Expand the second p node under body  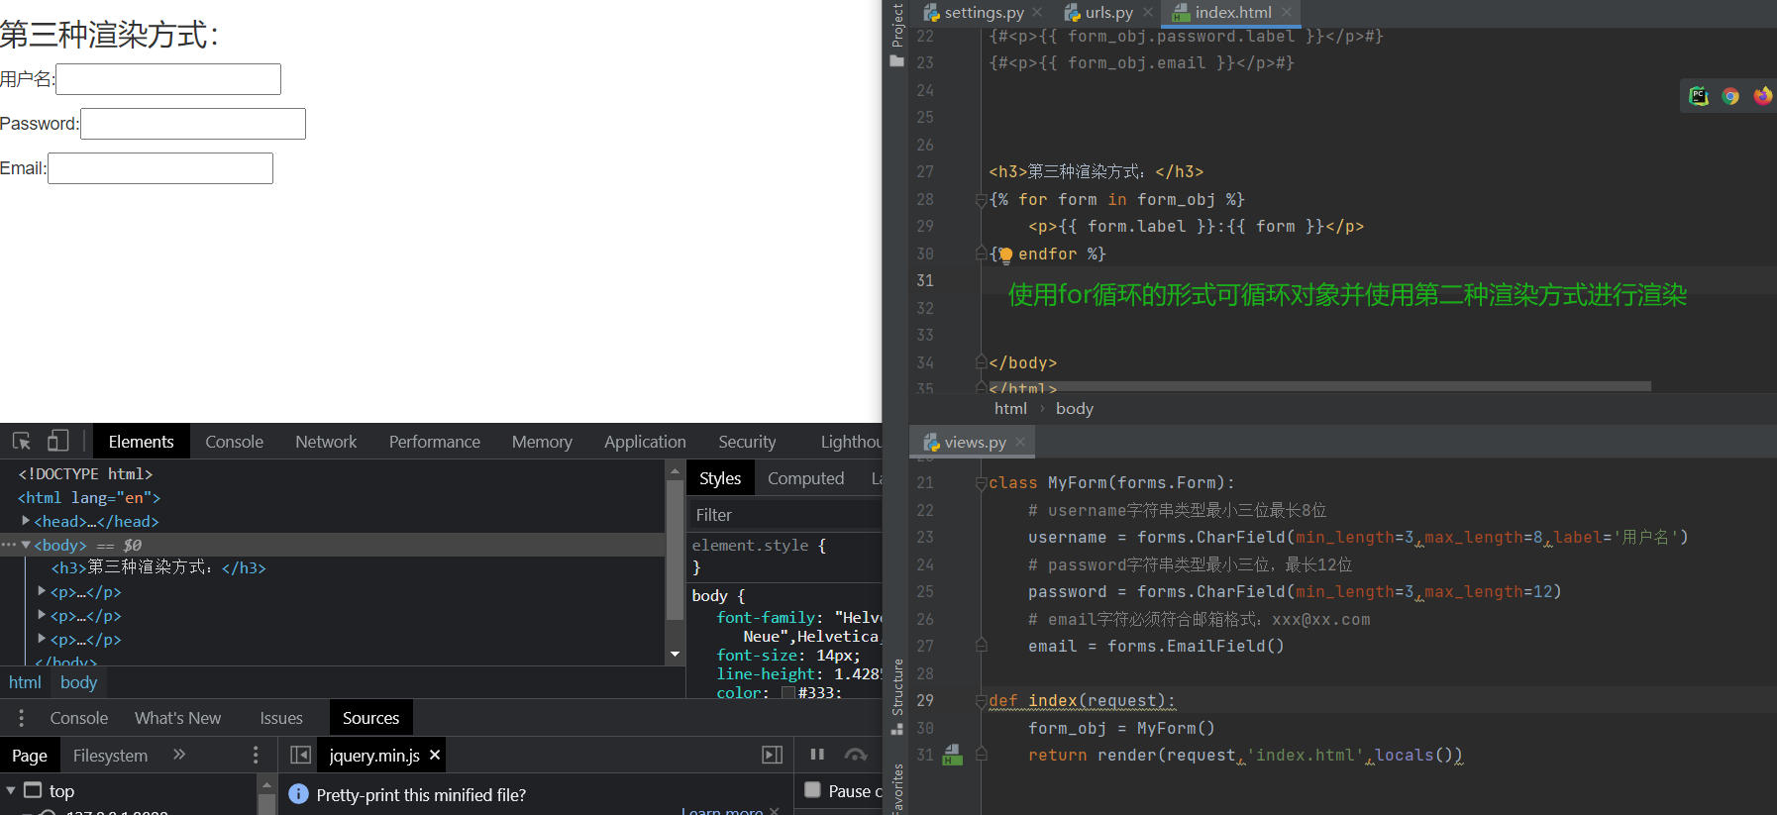pos(42,615)
